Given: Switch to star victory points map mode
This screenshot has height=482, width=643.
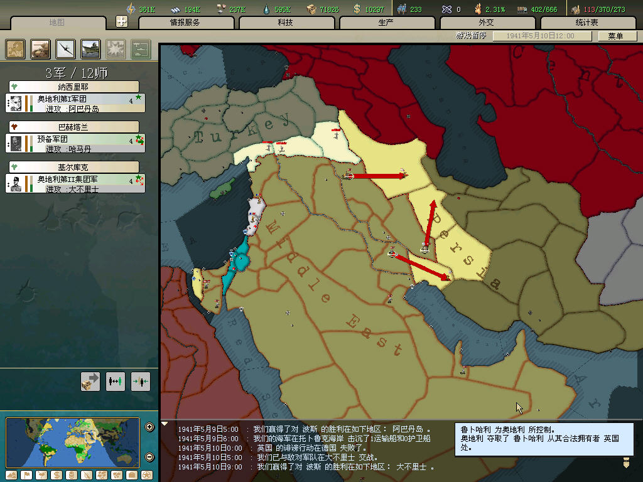Looking at the screenshot, I should [x=147, y=476].
